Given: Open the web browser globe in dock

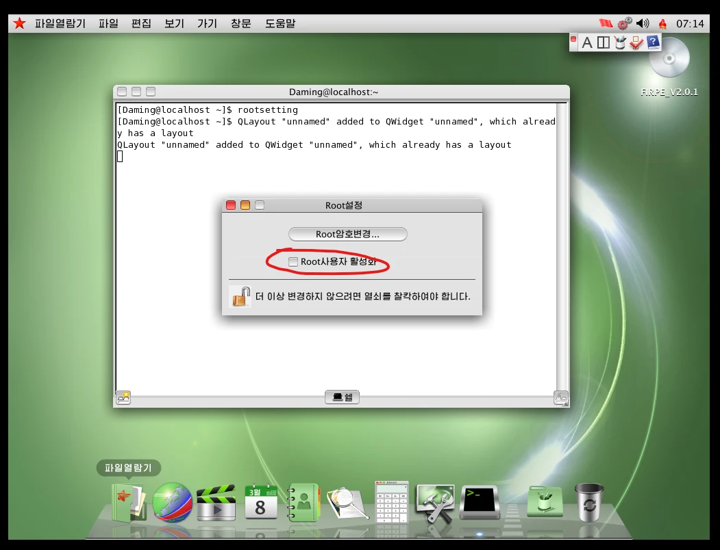Looking at the screenshot, I should click(x=172, y=503).
